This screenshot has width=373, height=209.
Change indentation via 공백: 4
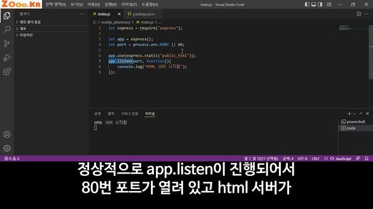click(x=288, y=158)
